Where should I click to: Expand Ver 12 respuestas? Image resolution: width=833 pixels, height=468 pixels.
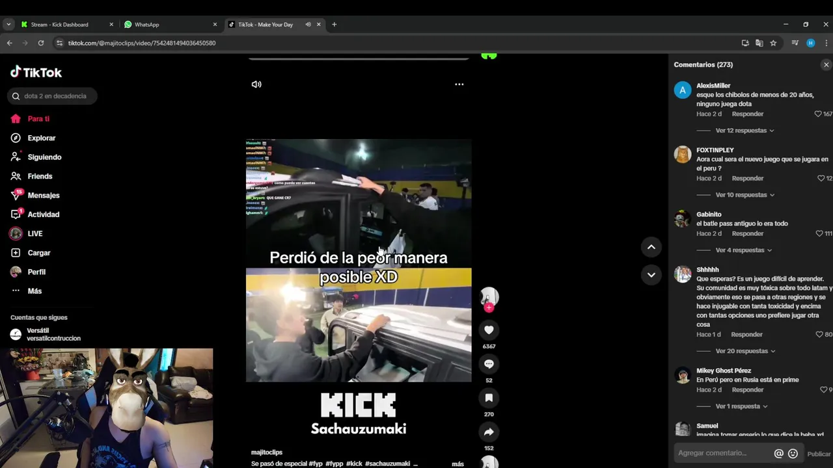coord(744,131)
